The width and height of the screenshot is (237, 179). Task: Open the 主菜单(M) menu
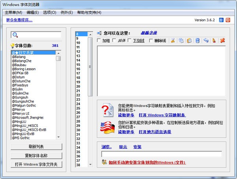coord(13,12)
